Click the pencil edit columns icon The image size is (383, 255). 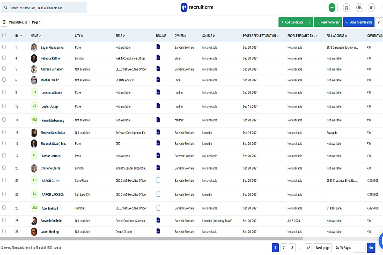coord(379,22)
